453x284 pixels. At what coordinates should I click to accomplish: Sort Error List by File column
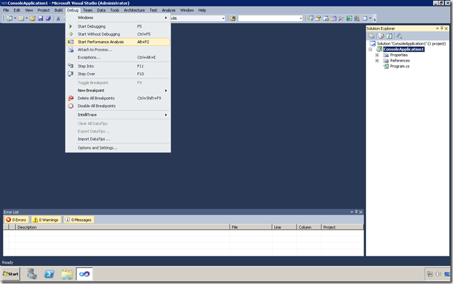point(251,227)
